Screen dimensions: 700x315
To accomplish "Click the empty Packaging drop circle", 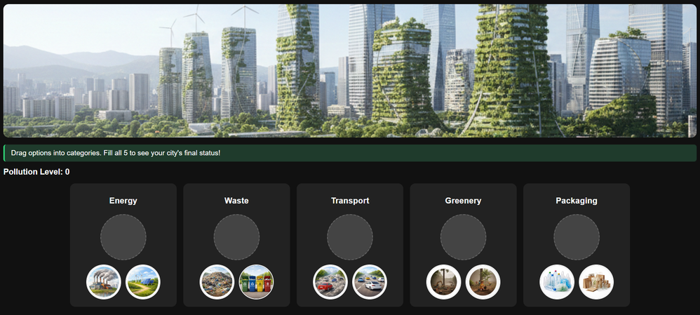I will [577, 237].
